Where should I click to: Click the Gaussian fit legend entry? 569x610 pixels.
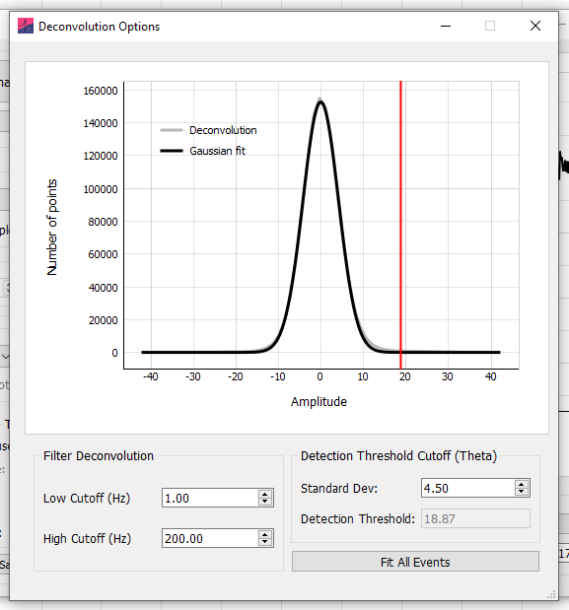coord(202,151)
